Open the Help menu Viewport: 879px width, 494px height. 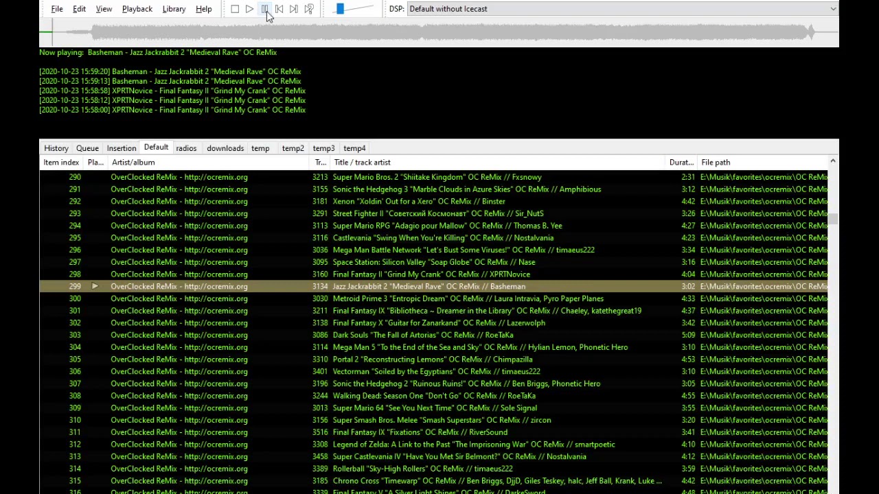[x=203, y=9]
